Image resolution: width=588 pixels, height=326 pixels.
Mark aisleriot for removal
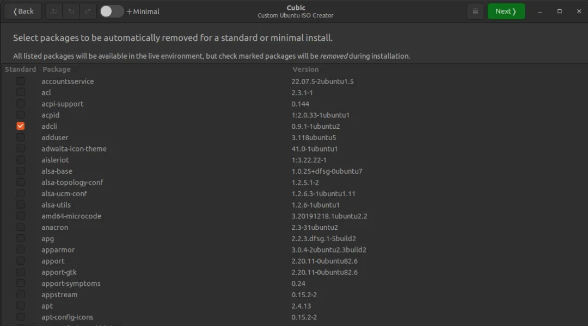click(21, 160)
